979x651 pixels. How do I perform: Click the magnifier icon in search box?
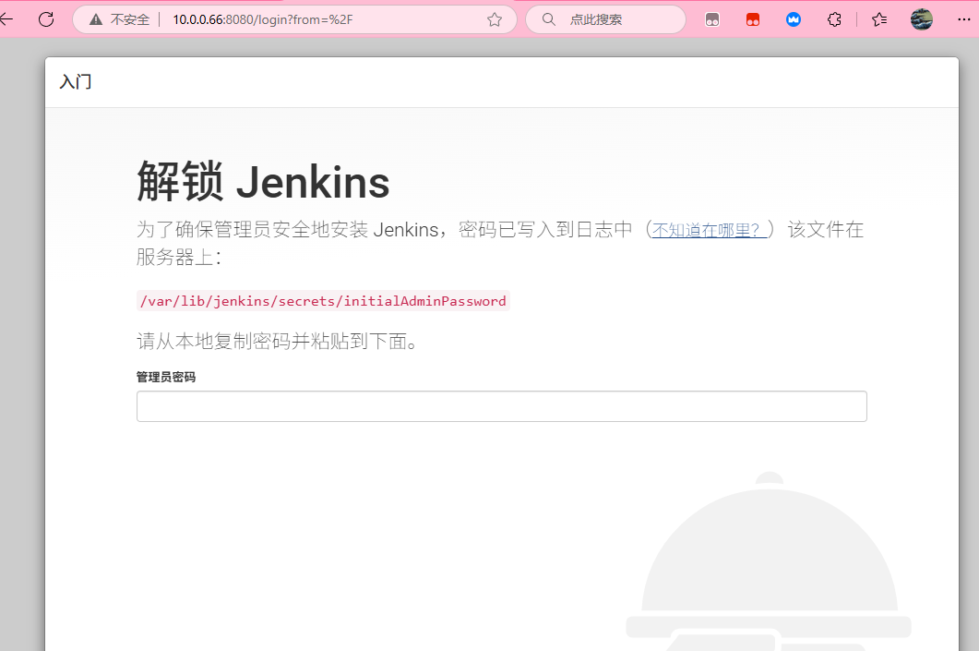point(548,19)
